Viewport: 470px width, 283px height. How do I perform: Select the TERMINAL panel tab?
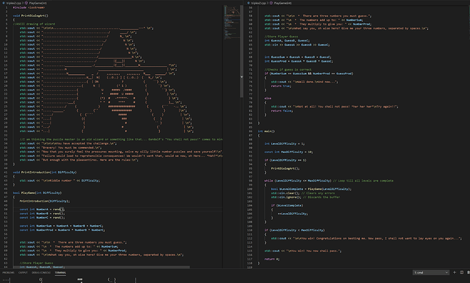coord(60,273)
